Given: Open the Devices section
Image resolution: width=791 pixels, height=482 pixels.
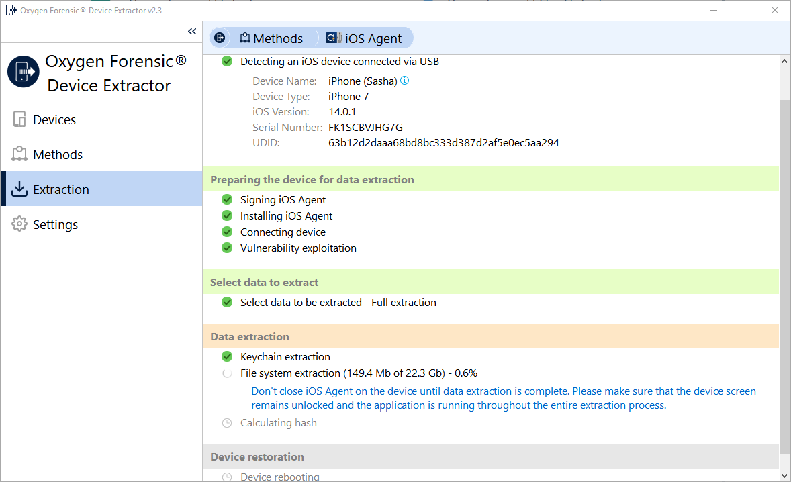Looking at the screenshot, I should (x=101, y=119).
